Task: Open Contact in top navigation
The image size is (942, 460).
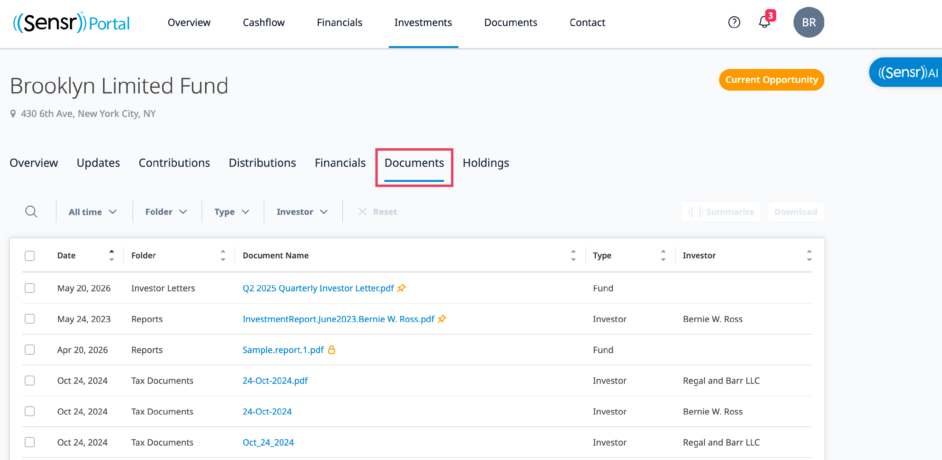Action: [587, 23]
